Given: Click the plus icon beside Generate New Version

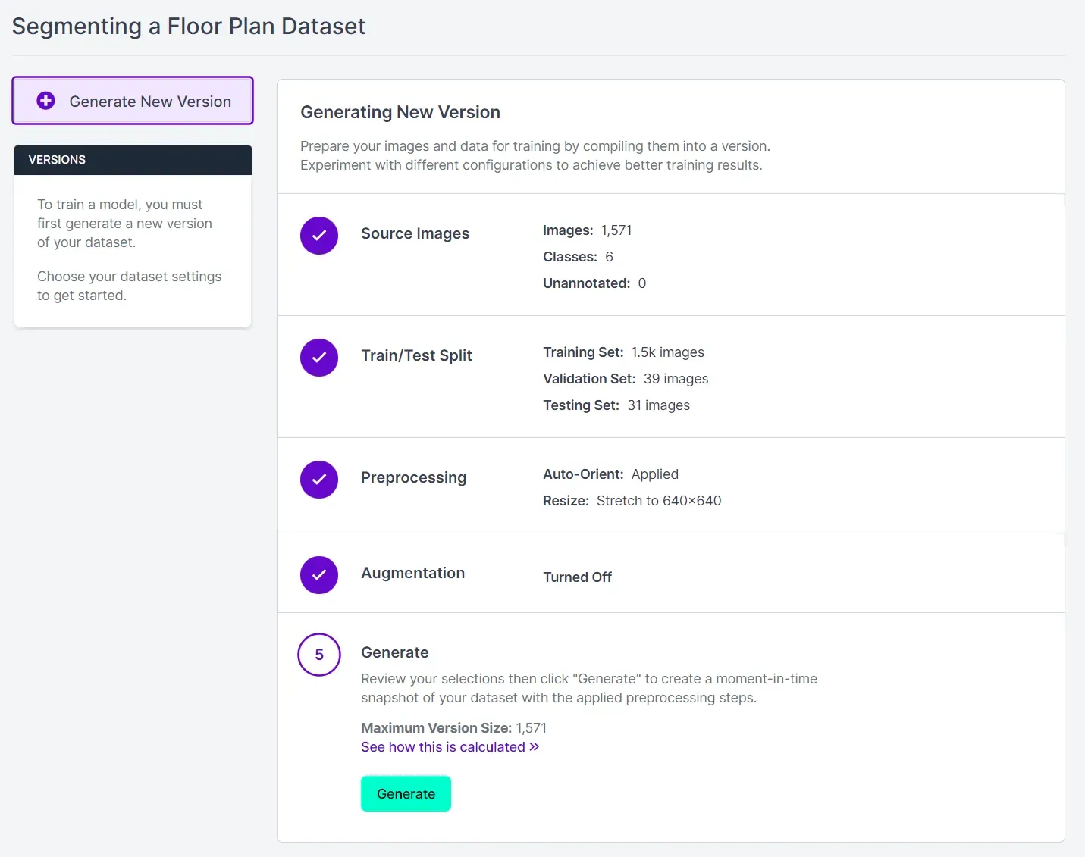Looking at the screenshot, I should [46, 101].
